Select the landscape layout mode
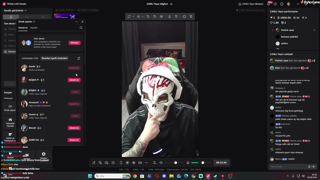This screenshot has width=320, height=180. tap(27, 17)
